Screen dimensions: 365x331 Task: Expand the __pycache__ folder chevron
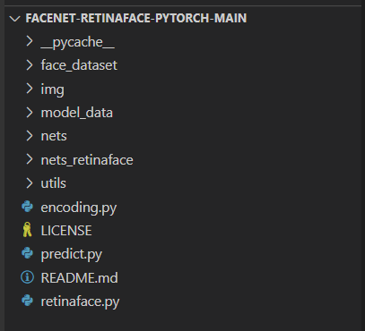(x=30, y=41)
